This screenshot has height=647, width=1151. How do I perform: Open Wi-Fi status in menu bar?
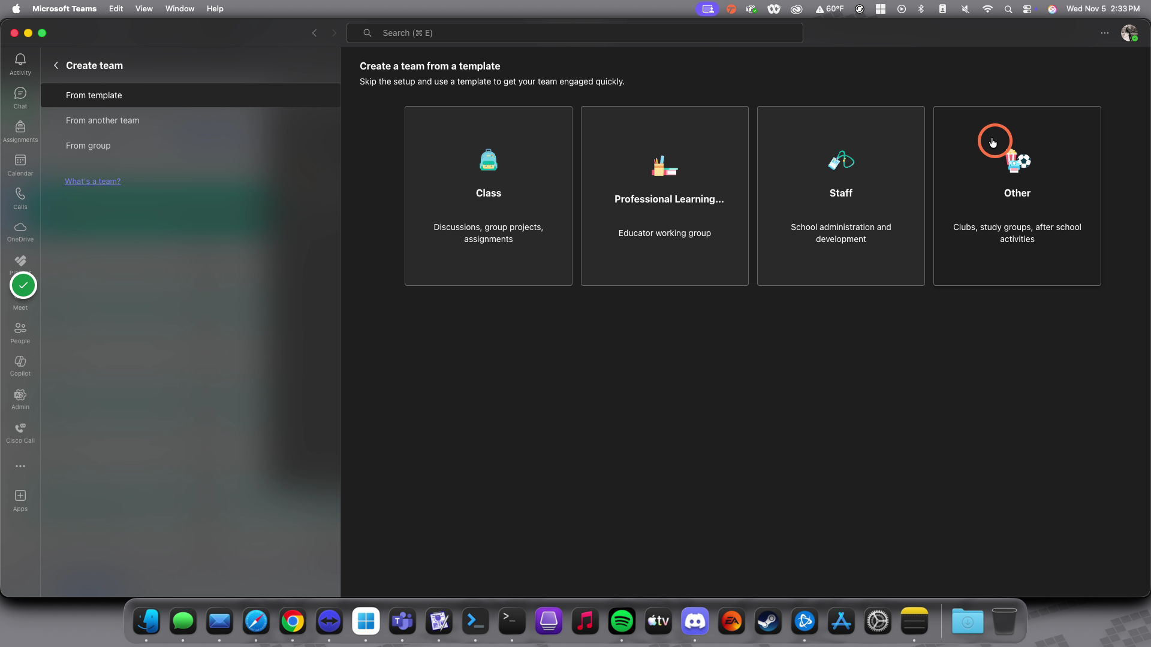coord(987,8)
